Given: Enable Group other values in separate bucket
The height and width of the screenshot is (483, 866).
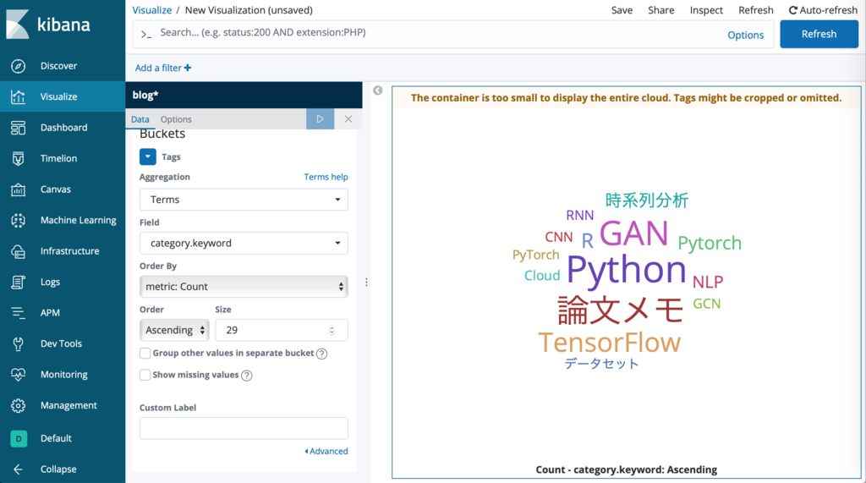Looking at the screenshot, I should click(x=145, y=353).
